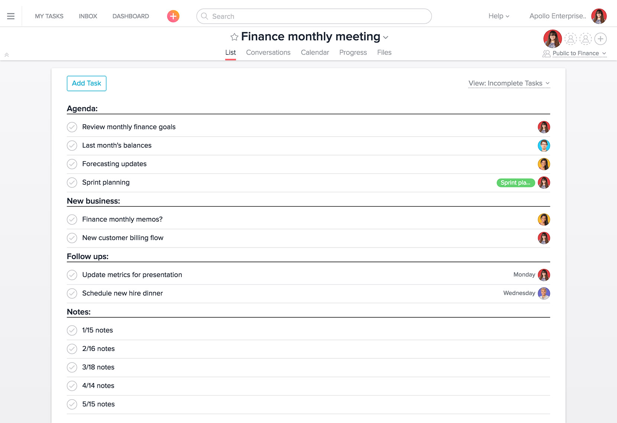Open your profile avatar in top right corner
The image size is (617, 423).
(x=598, y=16)
